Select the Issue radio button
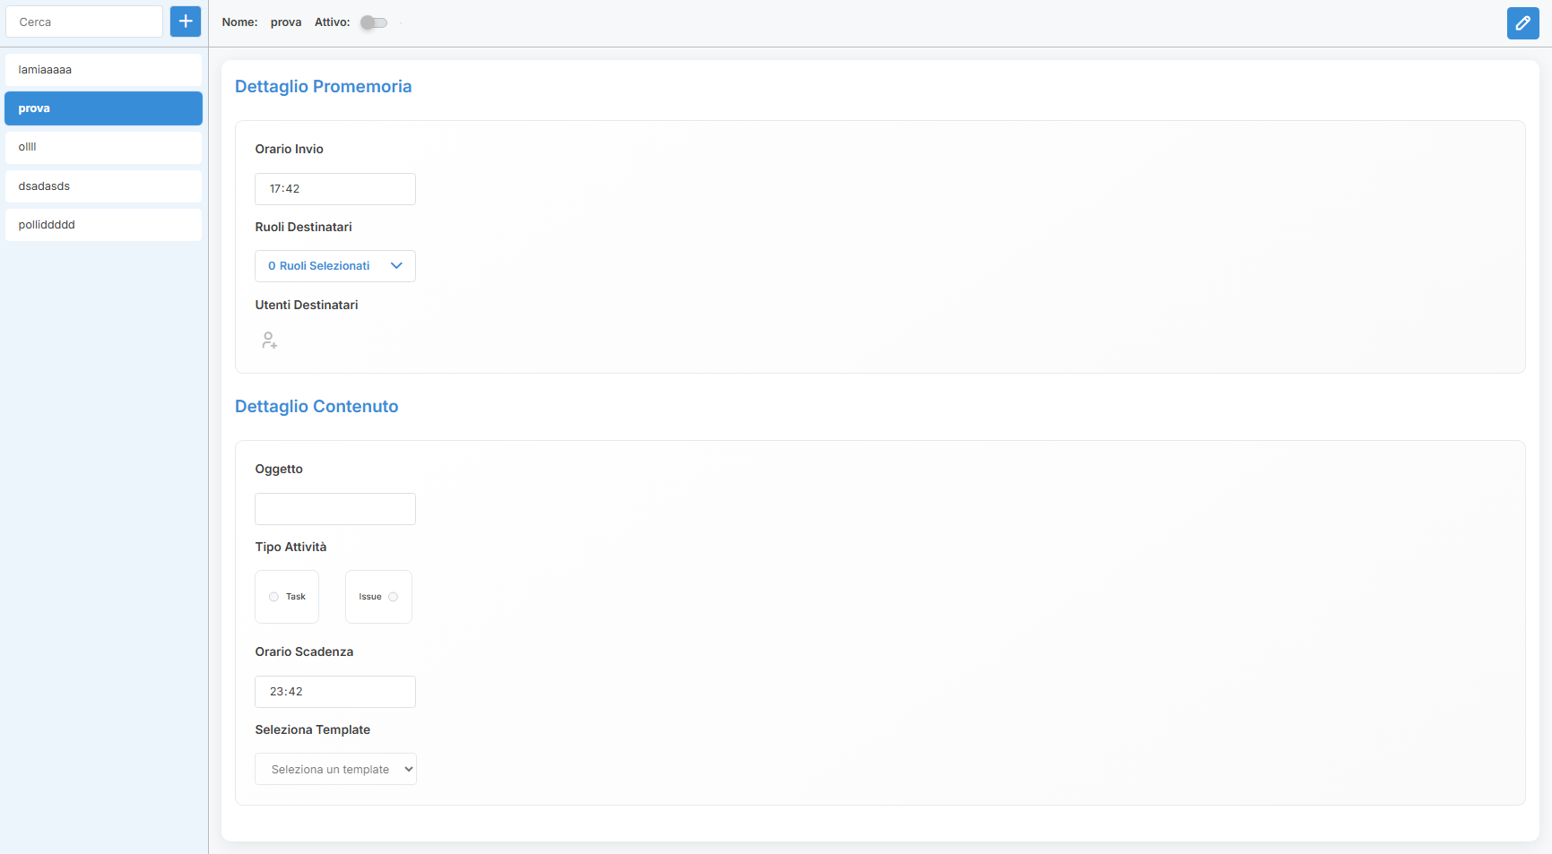The height and width of the screenshot is (854, 1552). tap(393, 597)
